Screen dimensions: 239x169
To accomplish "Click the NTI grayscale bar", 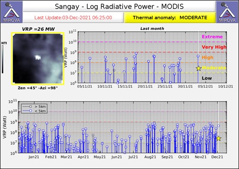I will coord(3,59).
